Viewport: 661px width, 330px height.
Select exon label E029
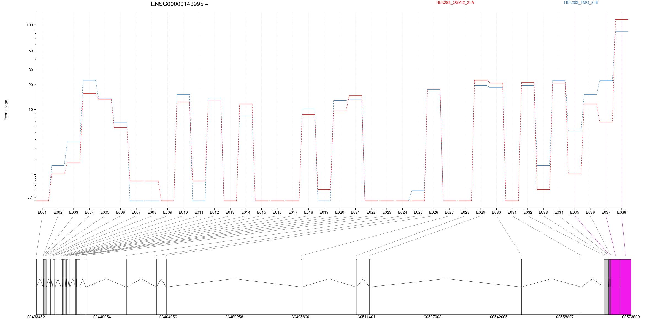tap(481, 212)
